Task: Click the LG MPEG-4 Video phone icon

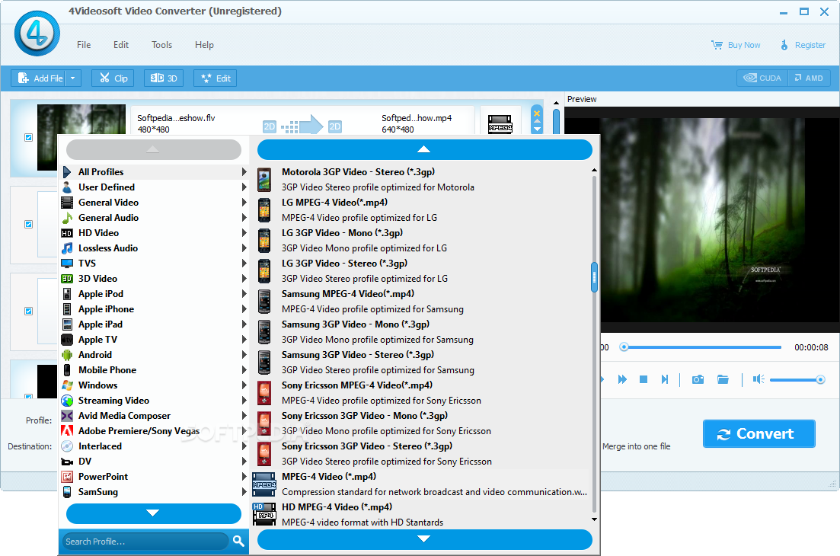Action: pyautogui.click(x=264, y=210)
